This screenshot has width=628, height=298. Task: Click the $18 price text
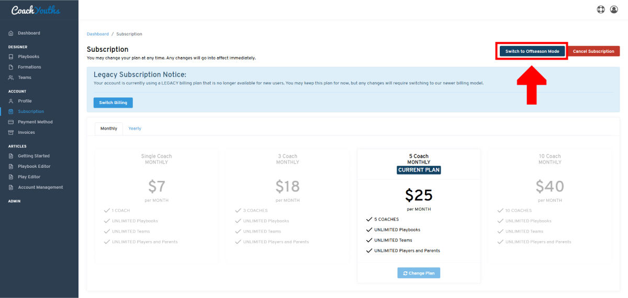click(288, 186)
